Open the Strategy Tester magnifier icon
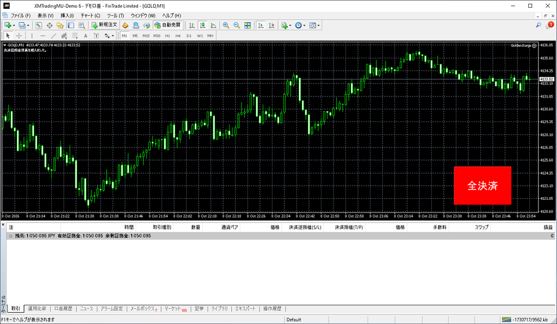 click(x=82, y=25)
